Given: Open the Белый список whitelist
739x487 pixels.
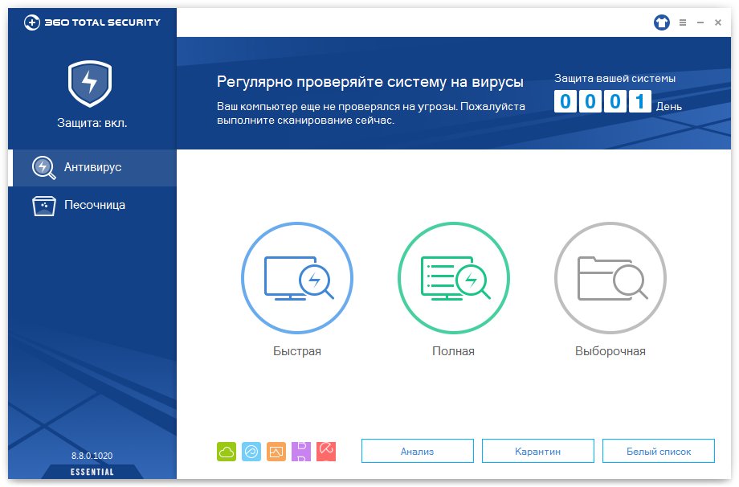Looking at the screenshot, I should point(659,451).
